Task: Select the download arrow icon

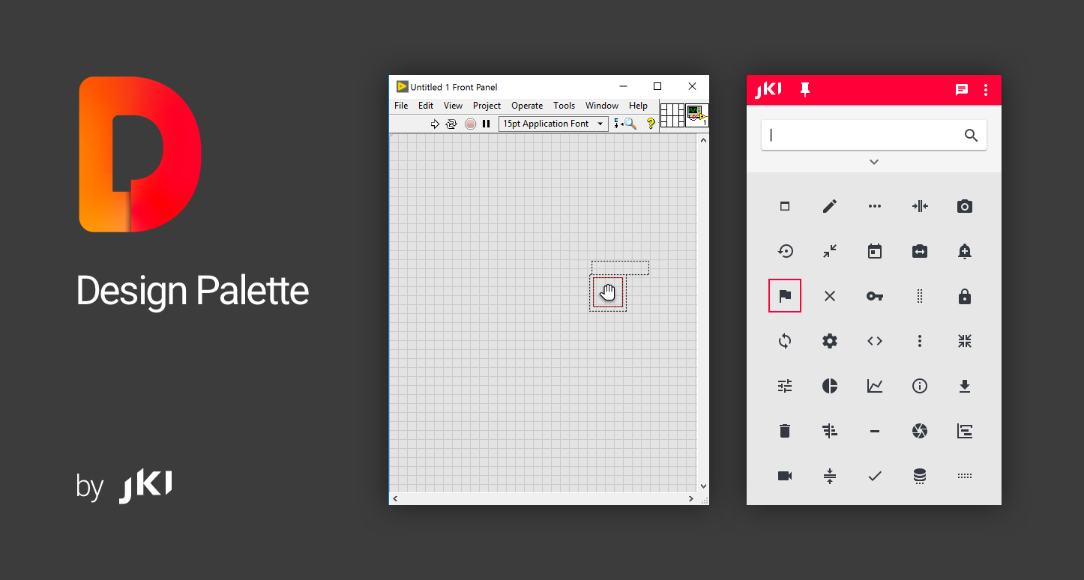Action: 965,386
